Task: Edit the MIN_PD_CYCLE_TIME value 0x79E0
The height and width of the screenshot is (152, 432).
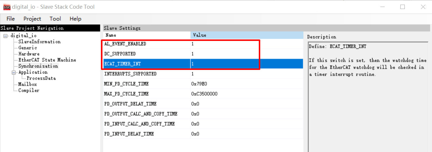Action: [x=247, y=84]
